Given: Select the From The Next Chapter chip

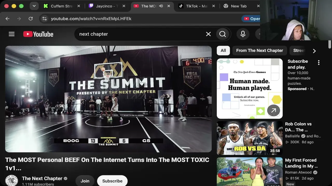Looking at the screenshot, I should pyautogui.click(x=260, y=51).
